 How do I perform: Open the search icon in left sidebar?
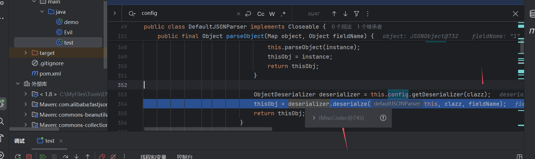[x=2, y=121]
